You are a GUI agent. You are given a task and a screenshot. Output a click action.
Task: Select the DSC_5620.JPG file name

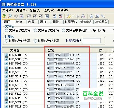(18, 94)
